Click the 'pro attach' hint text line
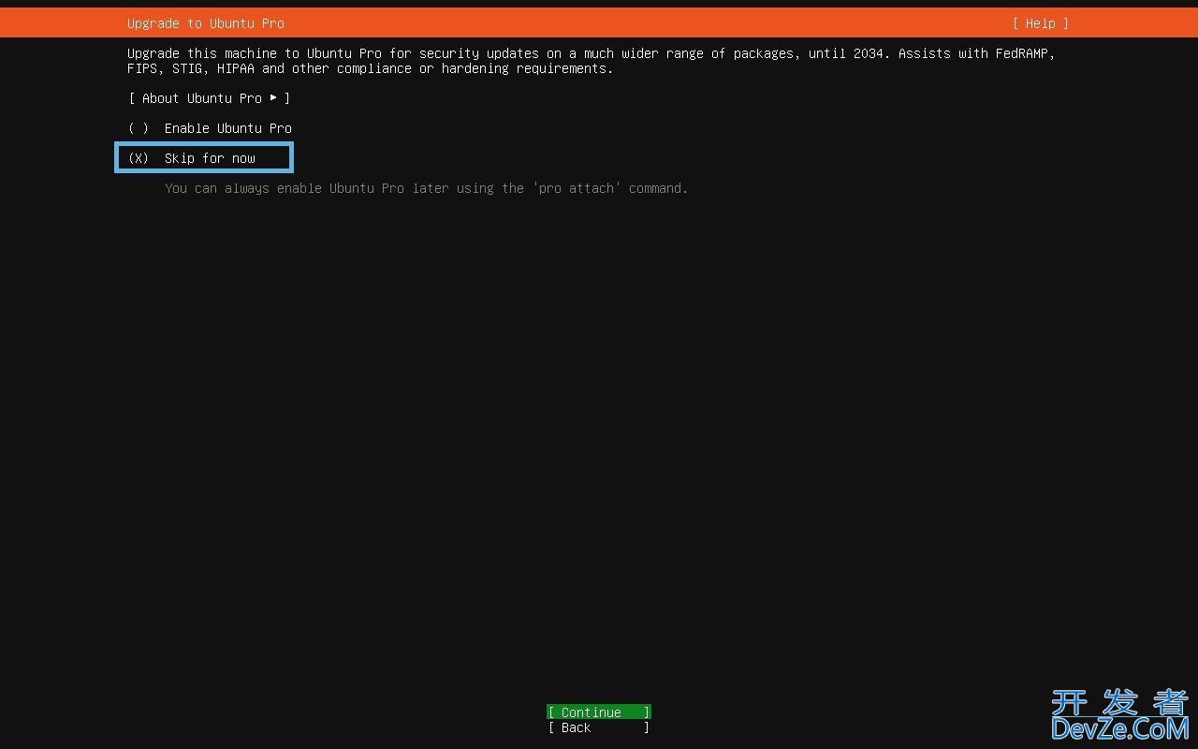1198x749 pixels. (426, 188)
